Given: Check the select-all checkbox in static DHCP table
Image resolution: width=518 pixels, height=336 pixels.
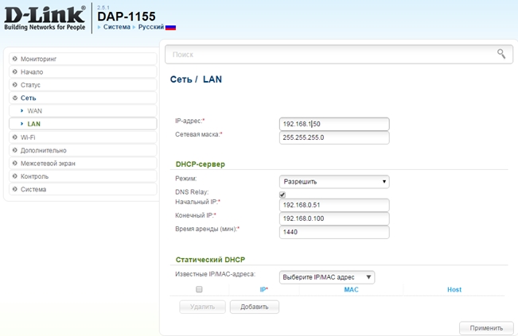Looking at the screenshot, I should [x=199, y=290].
